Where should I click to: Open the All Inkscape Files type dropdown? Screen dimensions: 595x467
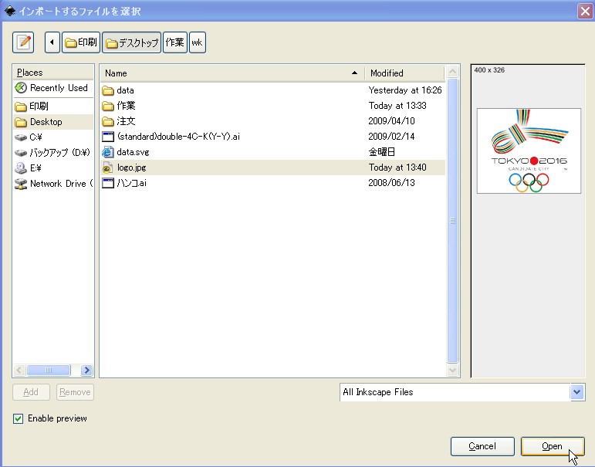tap(578, 392)
